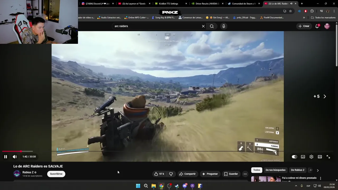
Task: Open Windows taskbar search
Action: click(x=146, y=186)
